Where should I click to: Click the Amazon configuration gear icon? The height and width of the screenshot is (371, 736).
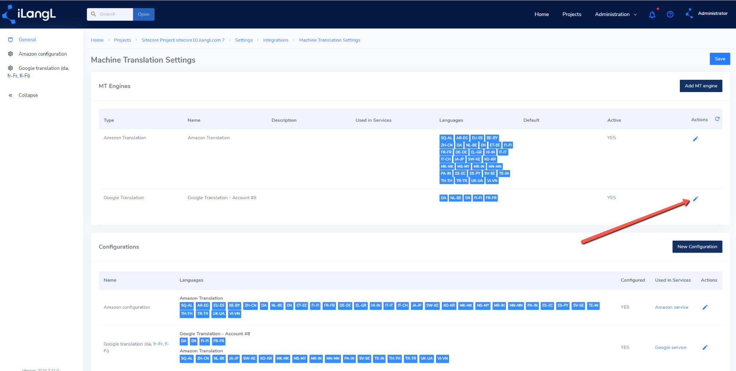click(x=11, y=54)
